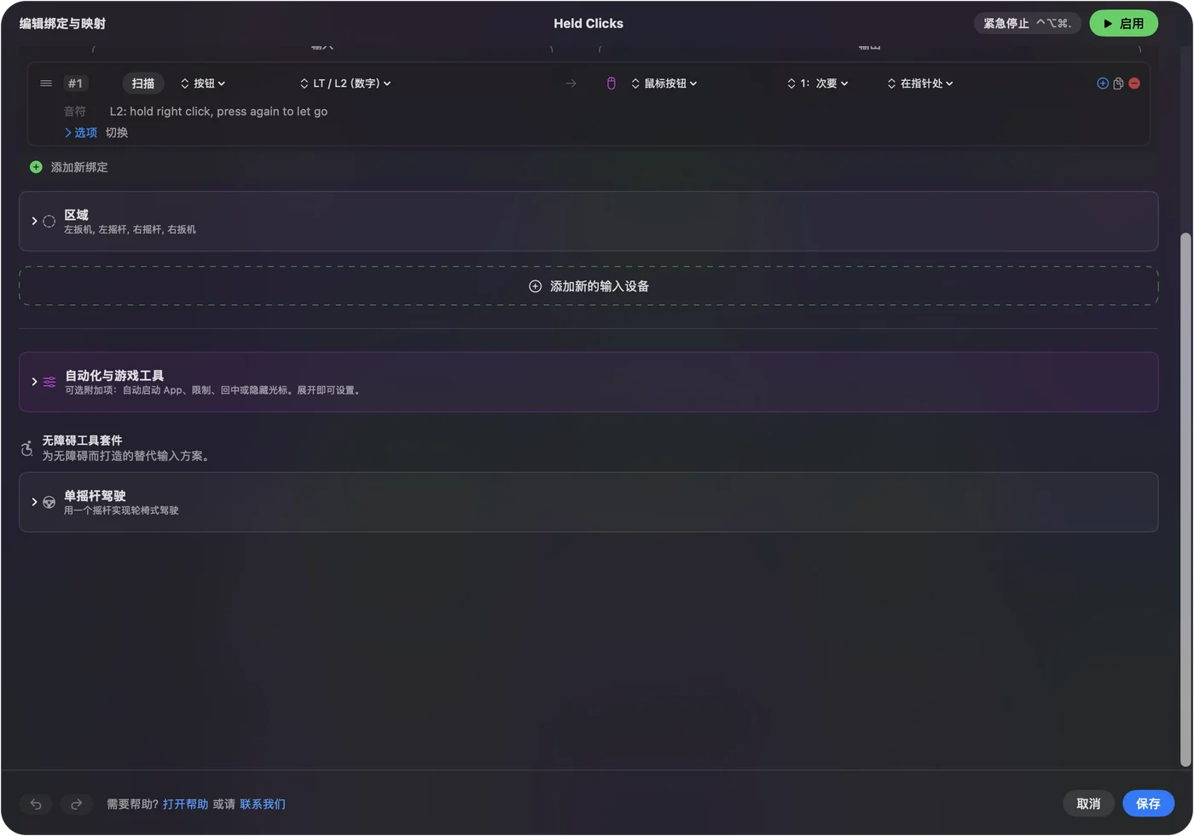Click the steering wheel icon for 单摇杆驾驶

[x=49, y=502]
